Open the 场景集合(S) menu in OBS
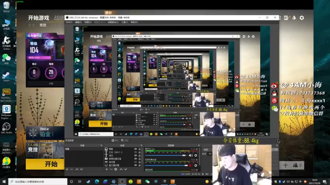This screenshot has height=185, width=330. click(x=113, y=22)
